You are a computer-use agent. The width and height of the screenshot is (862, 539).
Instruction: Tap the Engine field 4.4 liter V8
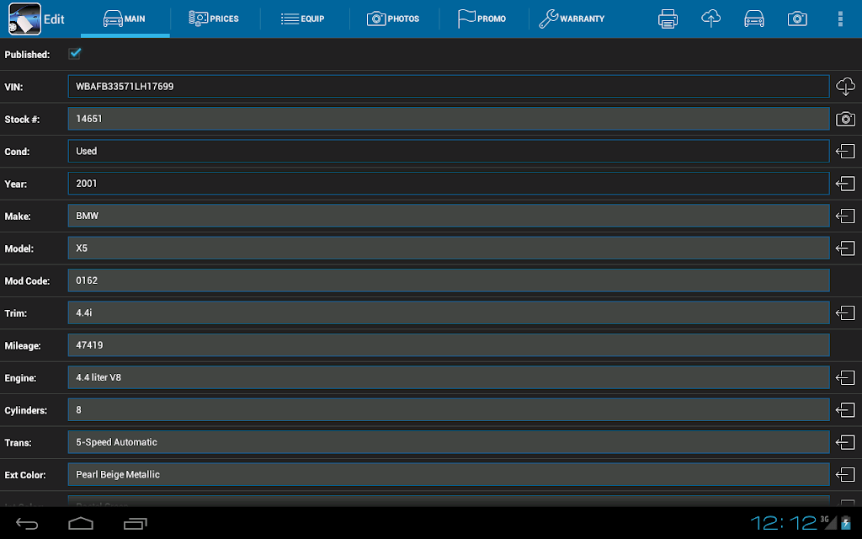pyautogui.click(x=449, y=378)
